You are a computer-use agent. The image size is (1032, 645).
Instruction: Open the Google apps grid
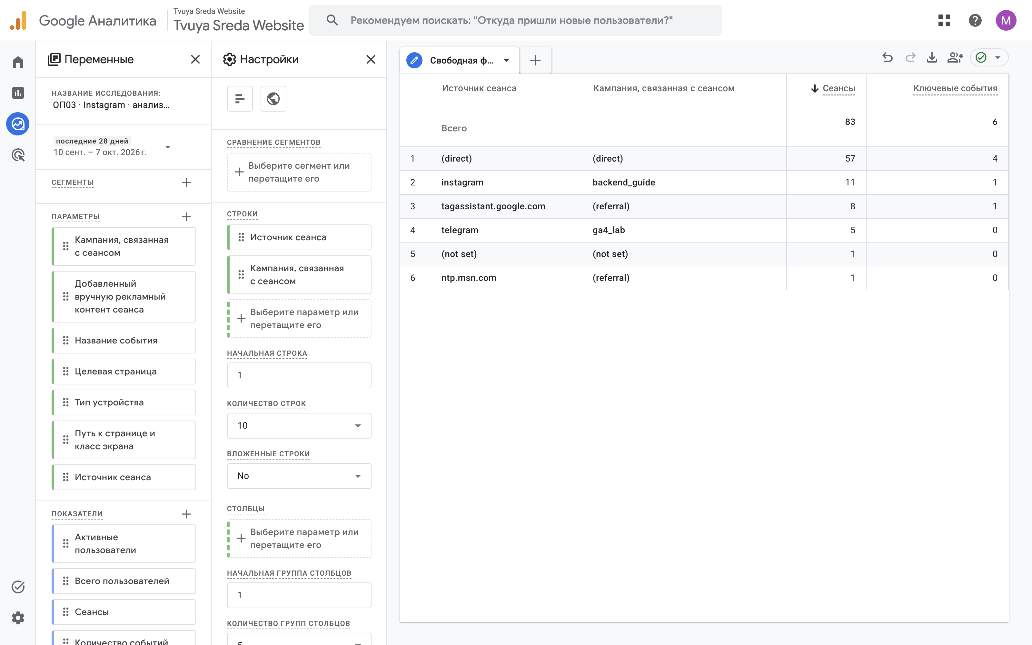point(944,20)
